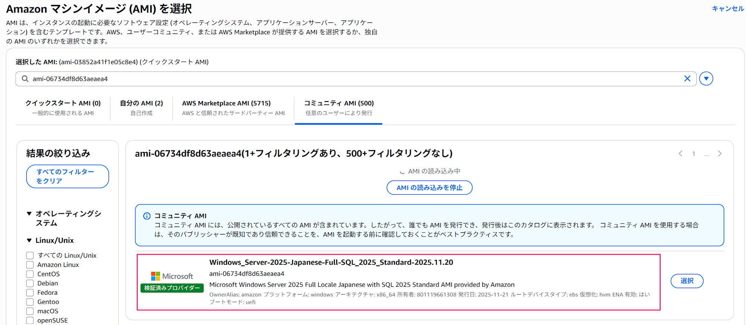The width and height of the screenshot is (746, 325).
Task: Open the circular search options dropdown
Action: pyautogui.click(x=706, y=79)
